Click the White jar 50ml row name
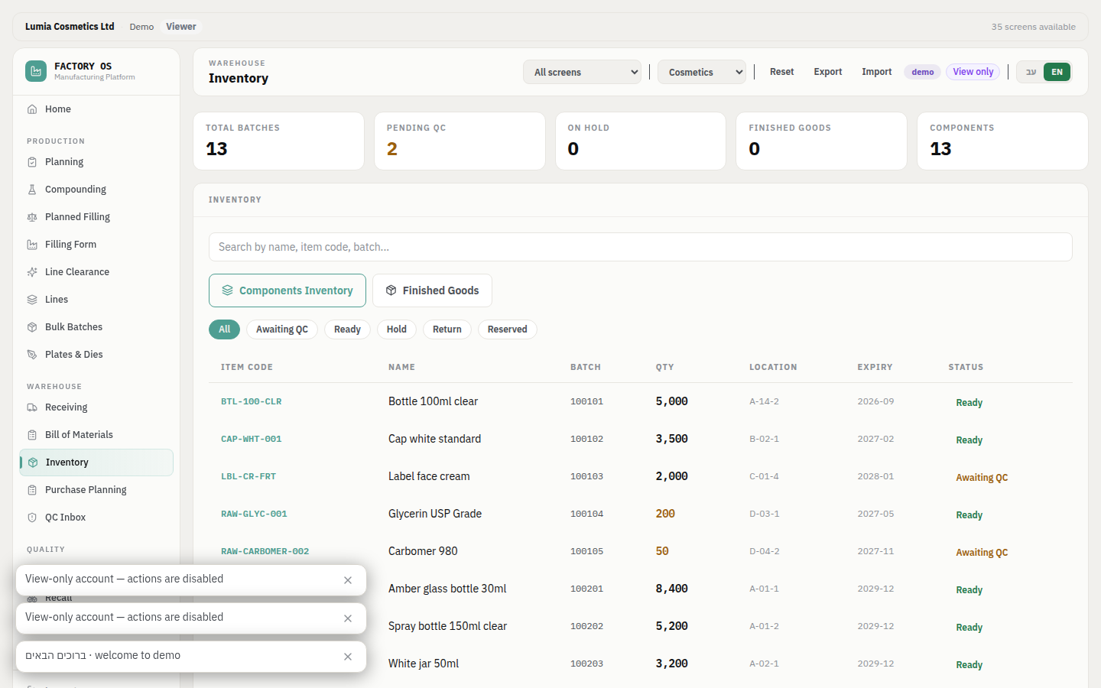This screenshot has height=688, width=1101. click(424, 664)
